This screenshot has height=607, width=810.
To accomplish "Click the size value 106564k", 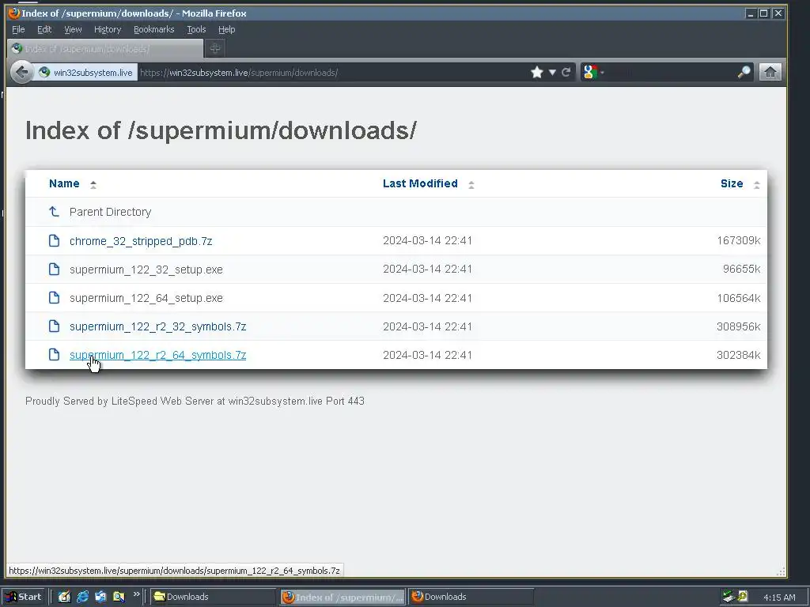I will [738, 298].
